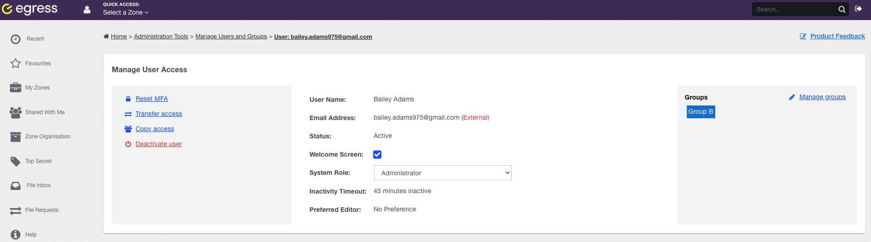Open Favourites in the sidebar
871x242 pixels.
(x=38, y=63)
